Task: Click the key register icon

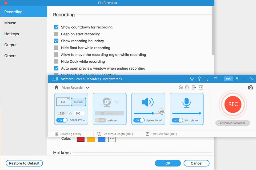Action: tap(199, 79)
